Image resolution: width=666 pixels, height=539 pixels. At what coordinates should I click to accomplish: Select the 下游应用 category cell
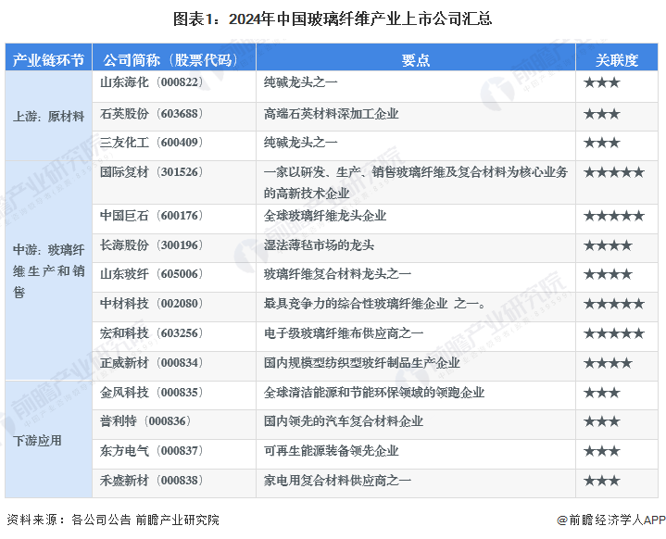point(48,440)
